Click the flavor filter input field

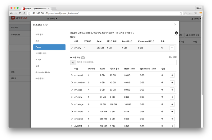(126, 63)
